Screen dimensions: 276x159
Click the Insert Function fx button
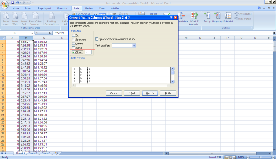click(50, 33)
